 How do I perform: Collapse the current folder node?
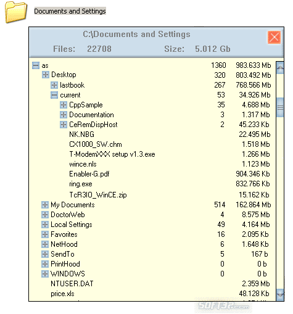coord(54,95)
